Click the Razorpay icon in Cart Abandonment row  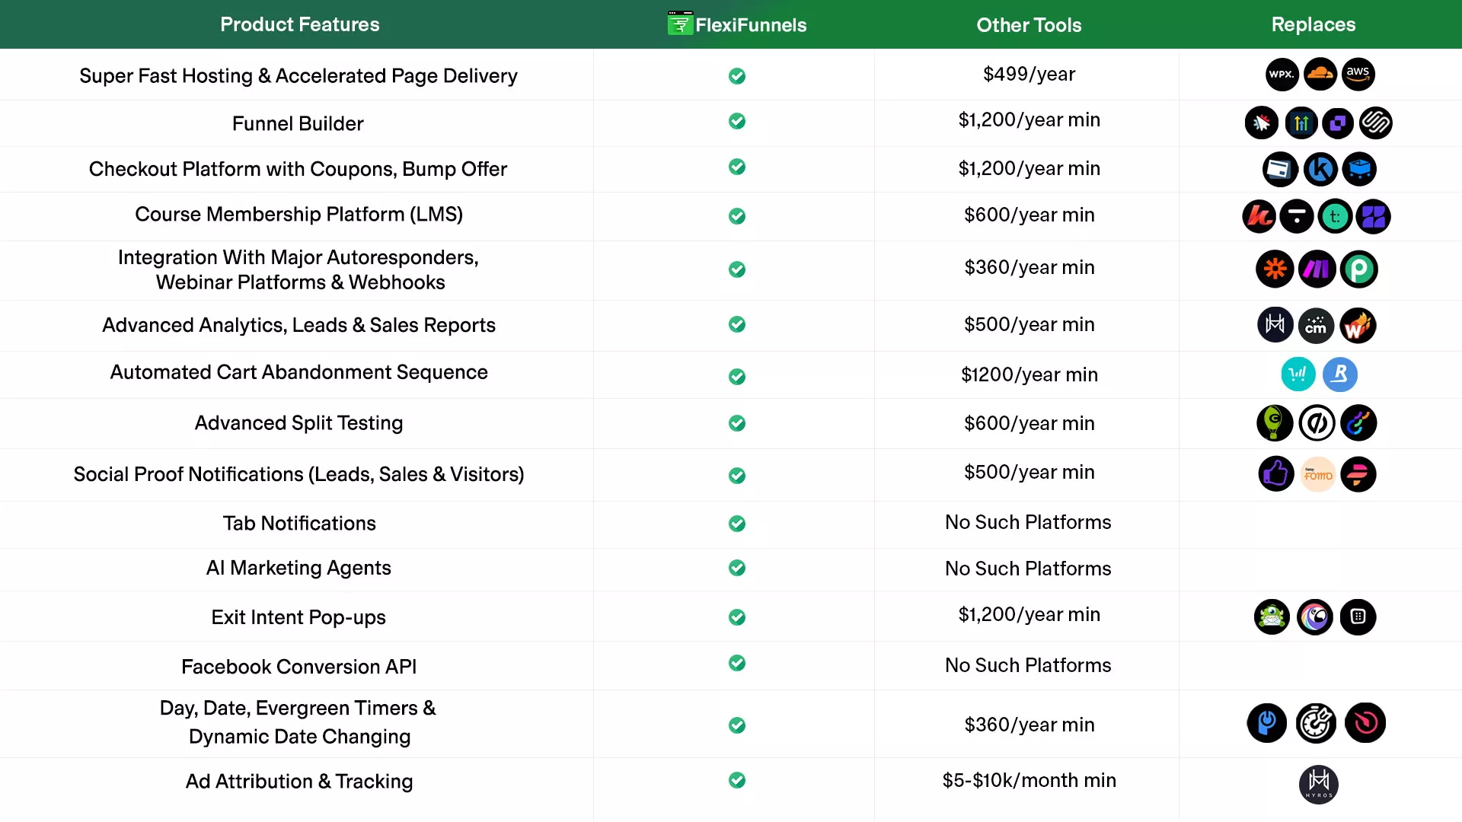coord(1339,374)
